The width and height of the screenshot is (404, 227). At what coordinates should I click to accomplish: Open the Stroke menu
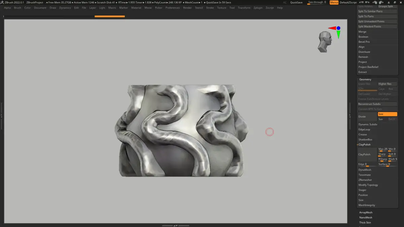coord(210,8)
